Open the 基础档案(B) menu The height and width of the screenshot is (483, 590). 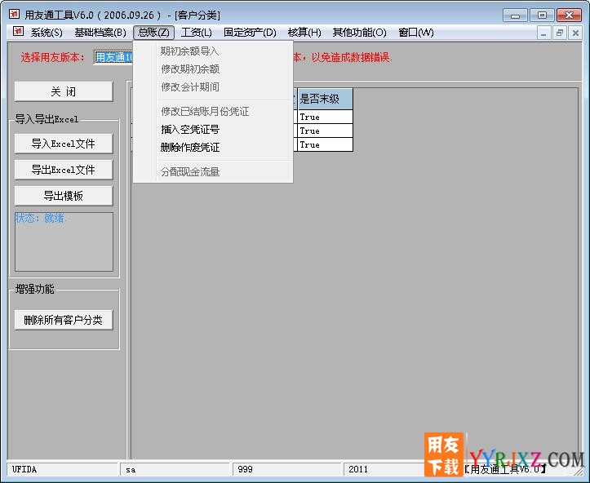100,33
